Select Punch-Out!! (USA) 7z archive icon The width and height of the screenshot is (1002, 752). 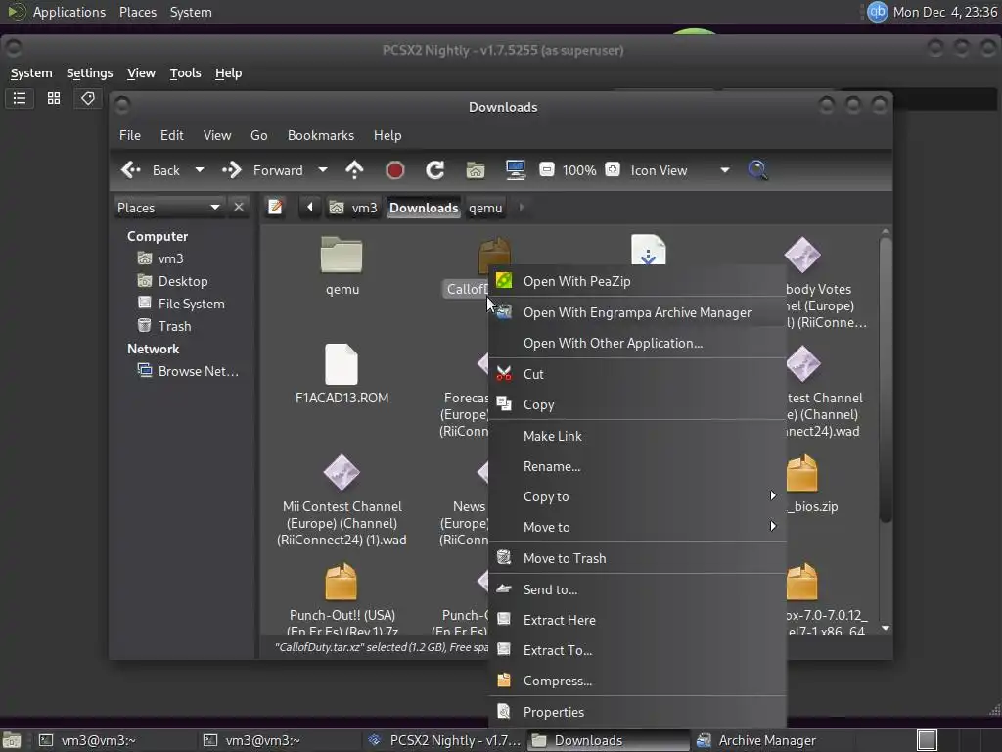click(x=342, y=582)
